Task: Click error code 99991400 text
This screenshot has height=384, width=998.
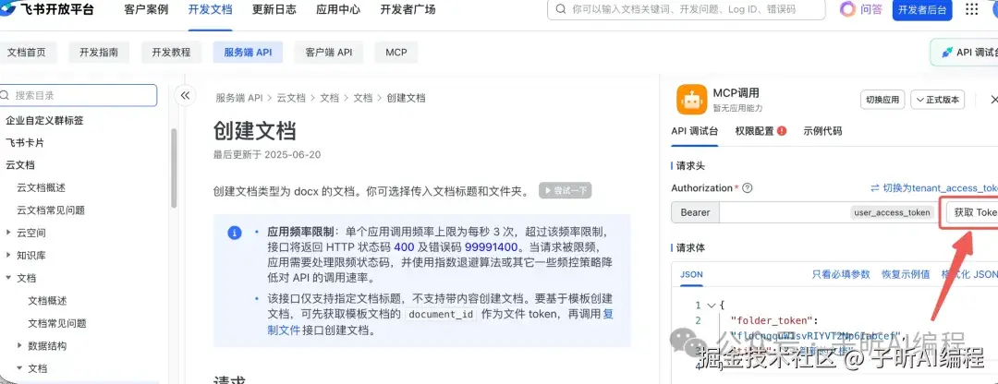Action: click(492, 246)
